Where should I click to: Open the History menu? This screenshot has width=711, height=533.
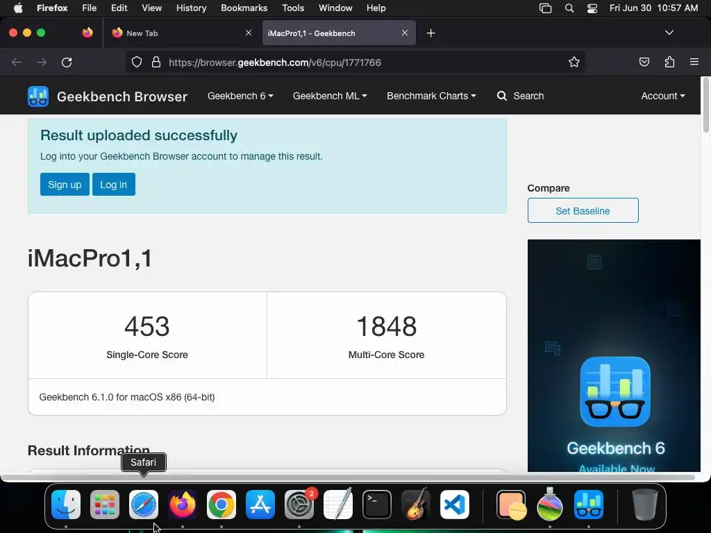click(191, 8)
